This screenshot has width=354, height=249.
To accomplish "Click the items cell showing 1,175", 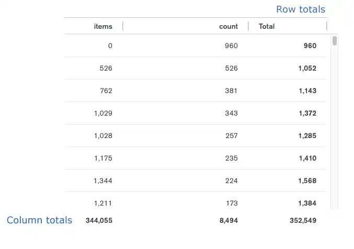I will tap(103, 158).
